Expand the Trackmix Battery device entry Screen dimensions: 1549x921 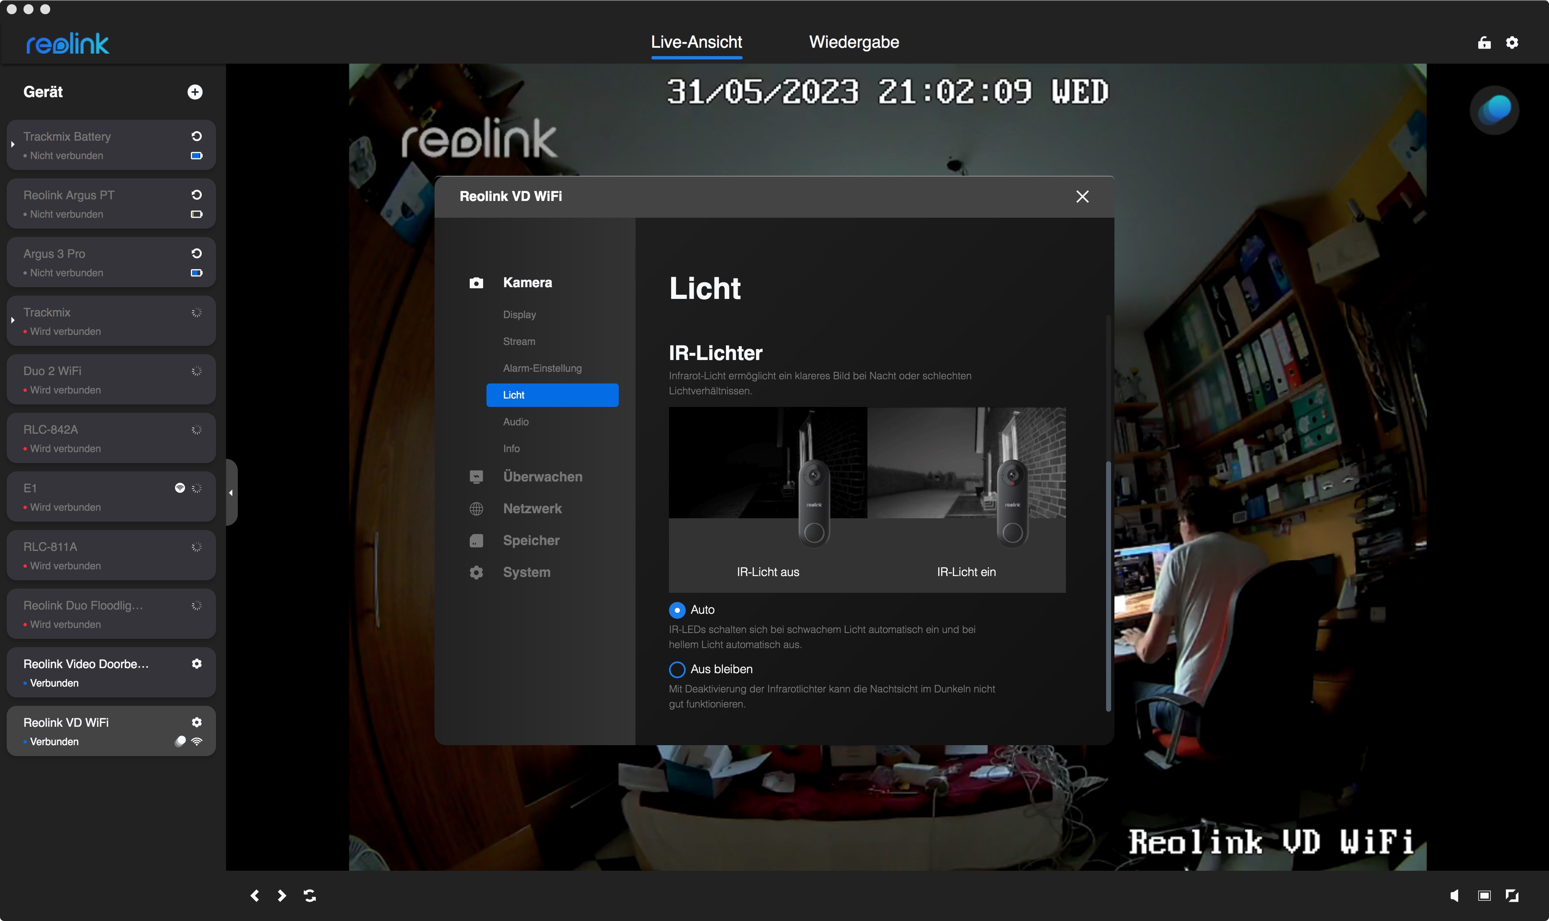(x=13, y=144)
